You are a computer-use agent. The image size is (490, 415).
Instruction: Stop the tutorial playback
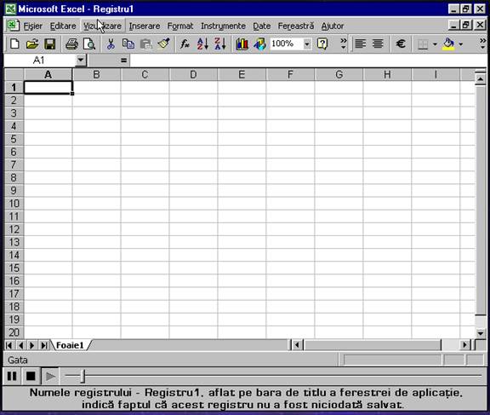tap(31, 376)
